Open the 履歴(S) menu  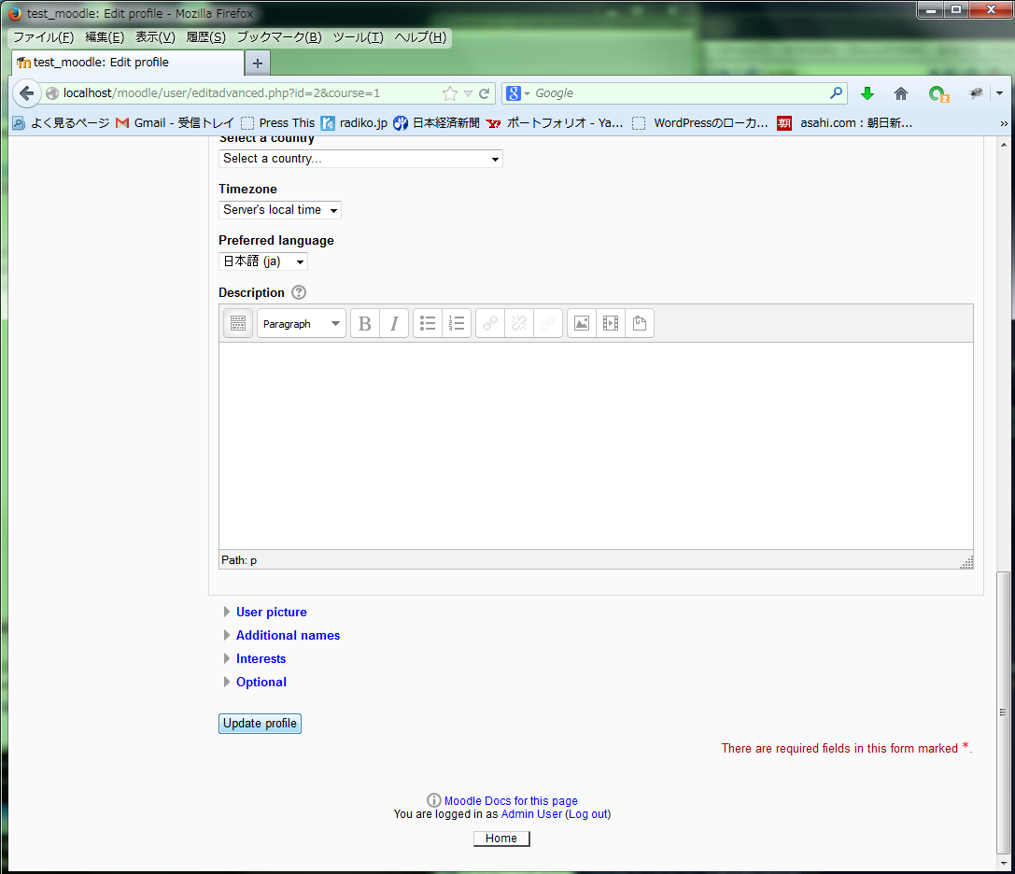click(205, 37)
